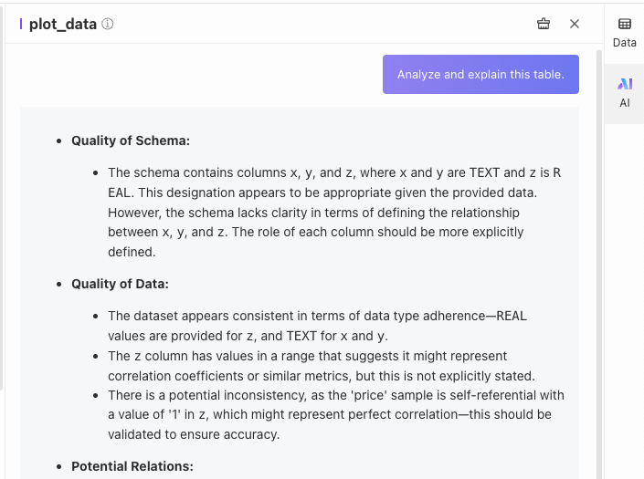644x479 pixels.
Task: Open the Data table sidebar tab
Action: 625,32
